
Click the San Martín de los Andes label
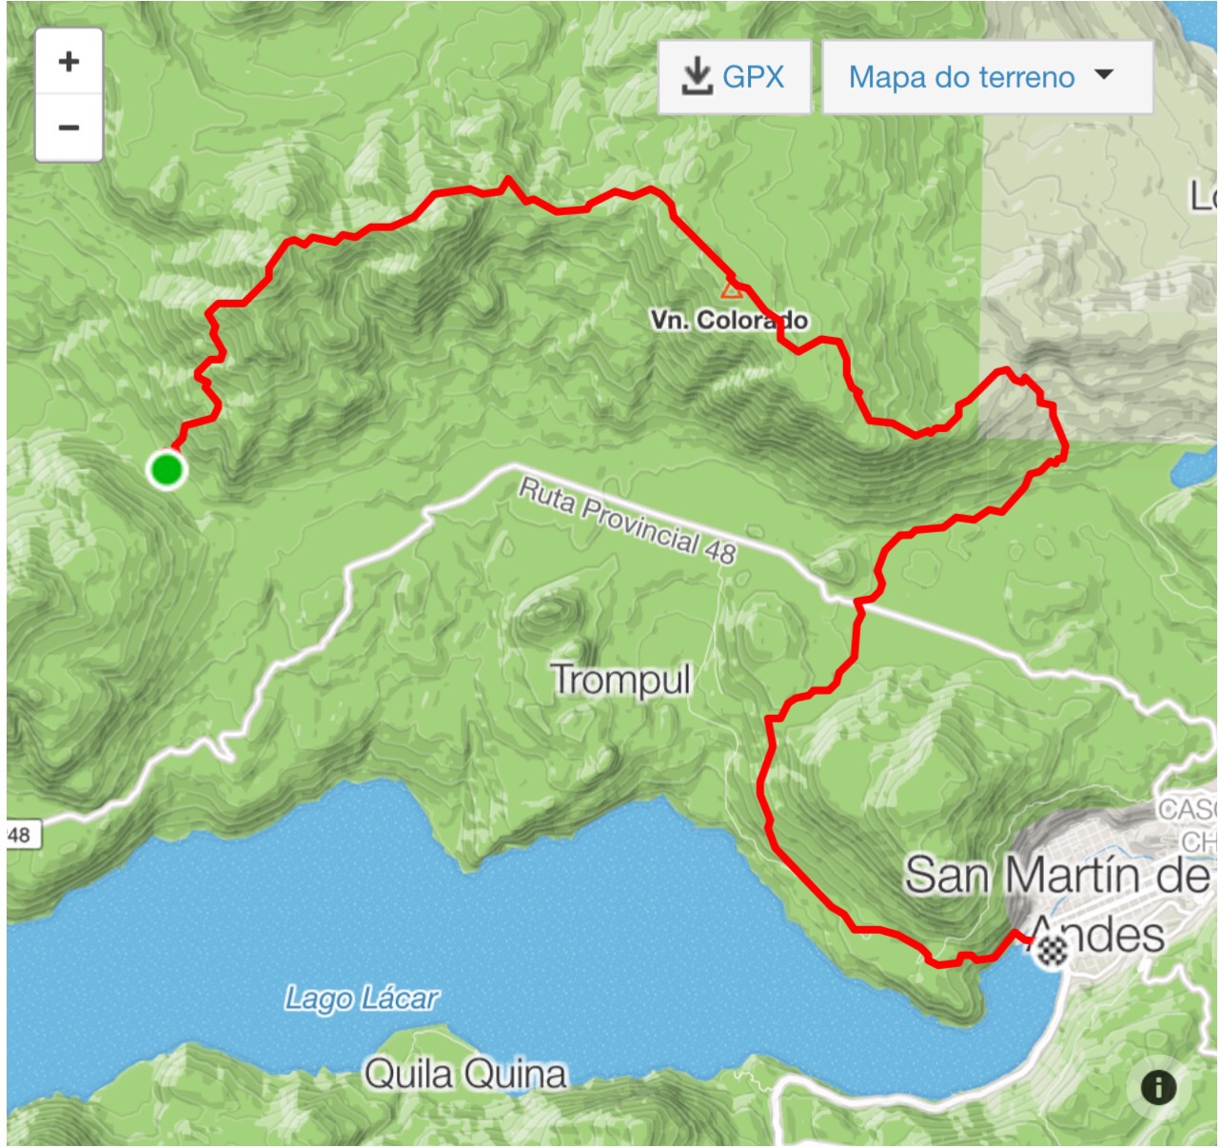pyautogui.click(x=1056, y=903)
